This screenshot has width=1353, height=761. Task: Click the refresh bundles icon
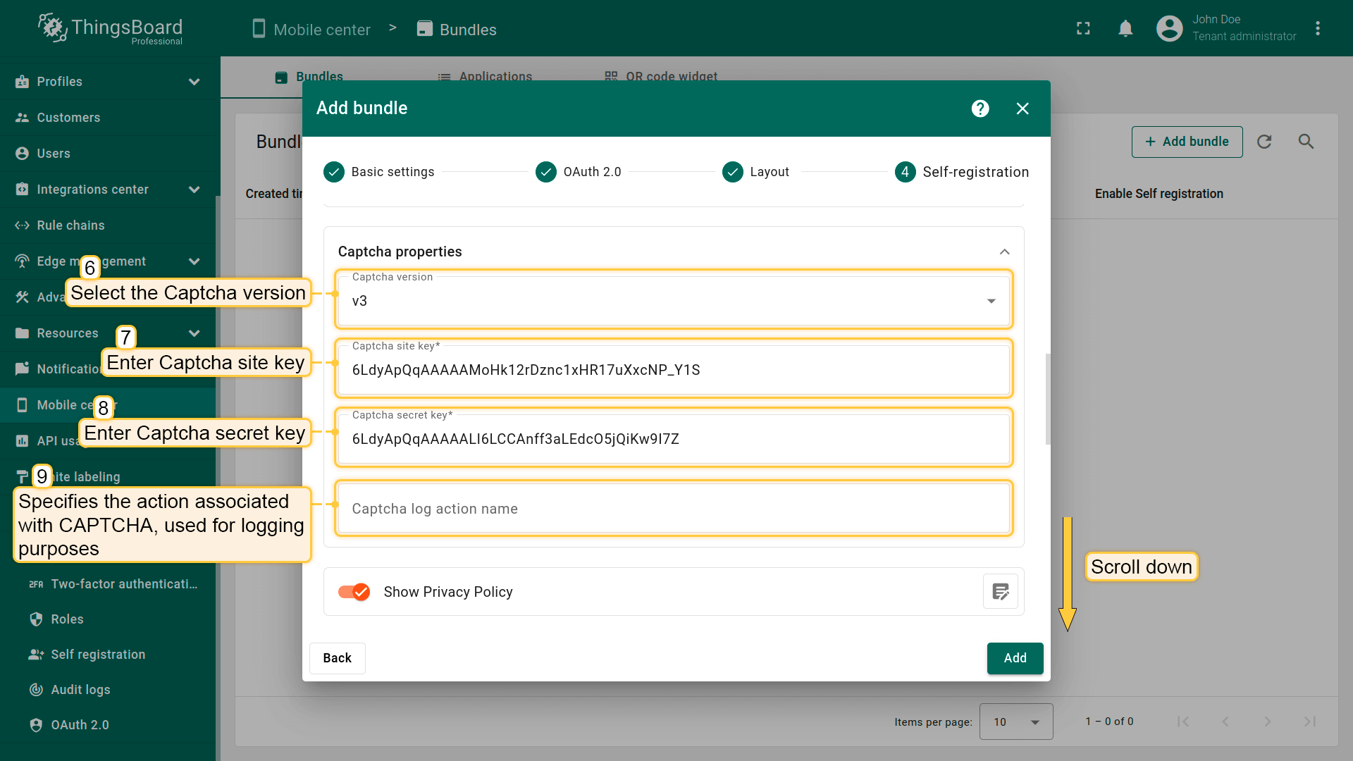coord(1264,142)
